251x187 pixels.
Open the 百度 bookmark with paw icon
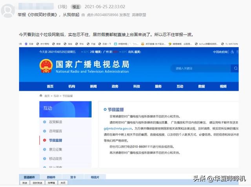pyautogui.click(x=29, y=44)
